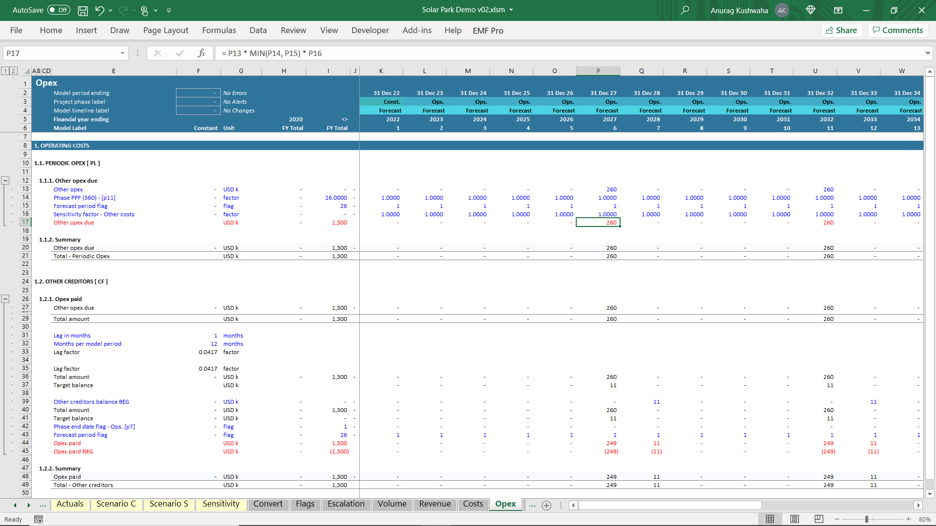Collapse the row 12 outline group

(5, 181)
